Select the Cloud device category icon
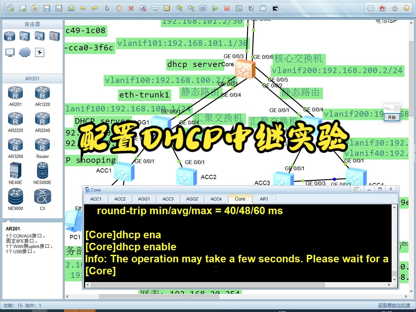This screenshot has width=416, height=312. click(x=25, y=52)
